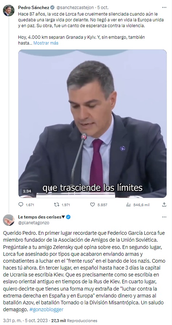Open Pedro Sánchez's profile avatar

pyautogui.click(x=9, y=11)
